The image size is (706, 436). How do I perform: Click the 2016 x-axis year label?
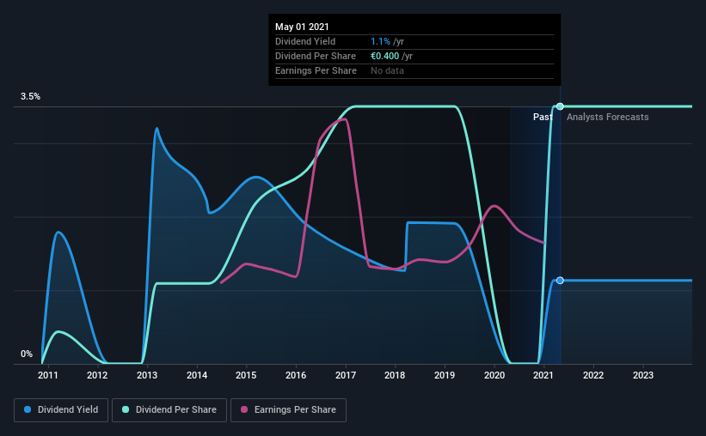click(x=296, y=375)
